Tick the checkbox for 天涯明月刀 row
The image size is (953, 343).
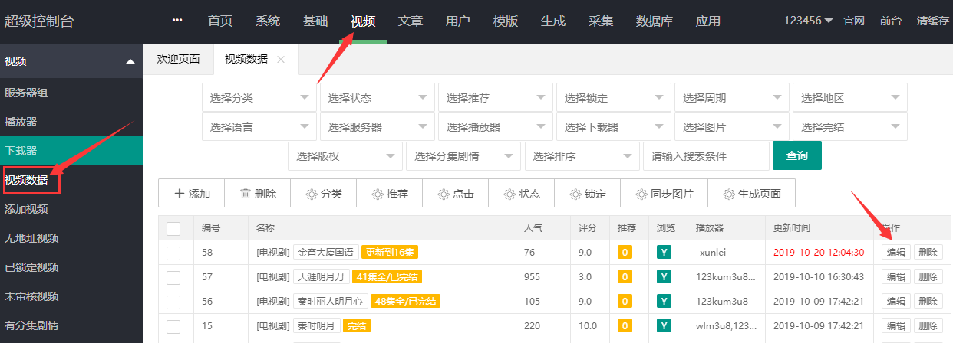[x=173, y=276]
